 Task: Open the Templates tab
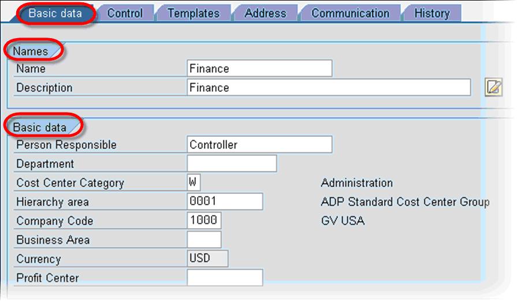pos(193,13)
